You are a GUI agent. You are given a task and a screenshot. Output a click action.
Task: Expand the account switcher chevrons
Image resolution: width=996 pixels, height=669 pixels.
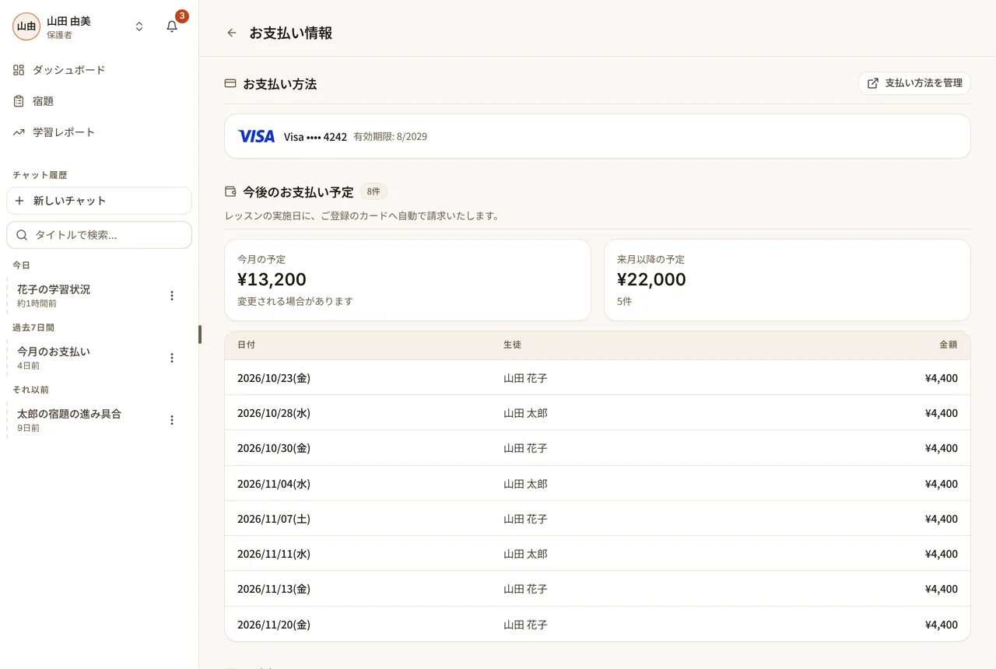pyautogui.click(x=139, y=26)
